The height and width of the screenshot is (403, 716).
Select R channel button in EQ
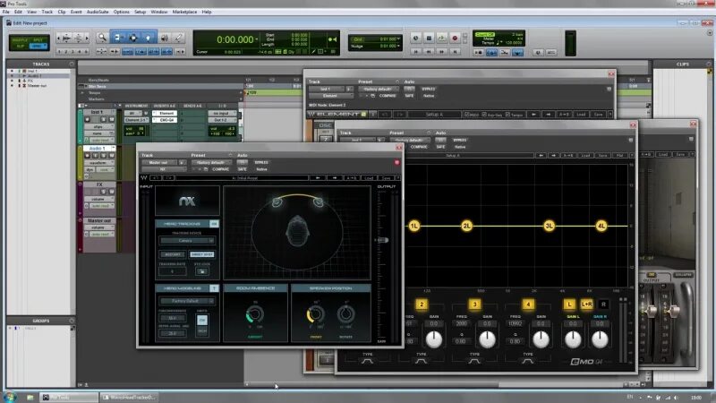click(x=603, y=304)
